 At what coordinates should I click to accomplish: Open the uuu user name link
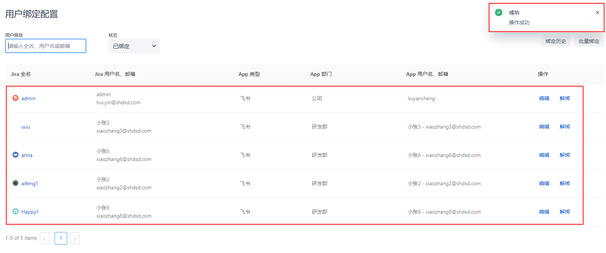(x=25, y=127)
